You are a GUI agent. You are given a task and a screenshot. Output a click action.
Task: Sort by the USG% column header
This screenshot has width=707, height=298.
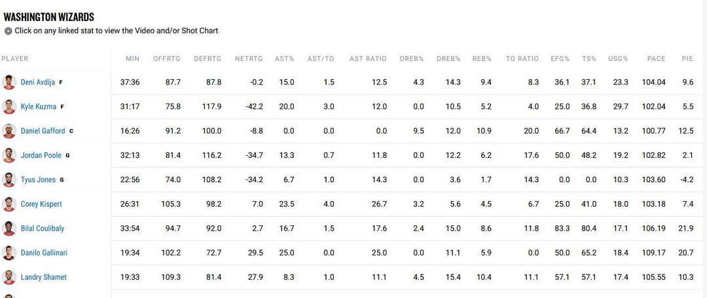coord(618,59)
